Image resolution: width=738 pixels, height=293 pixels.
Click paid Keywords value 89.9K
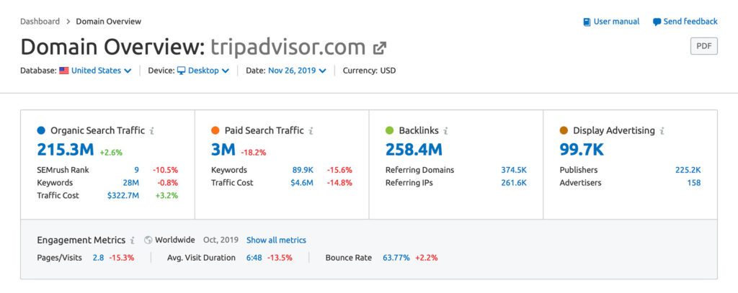pos(303,170)
